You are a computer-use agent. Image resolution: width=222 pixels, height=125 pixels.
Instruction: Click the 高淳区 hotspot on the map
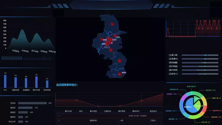coord(119,74)
